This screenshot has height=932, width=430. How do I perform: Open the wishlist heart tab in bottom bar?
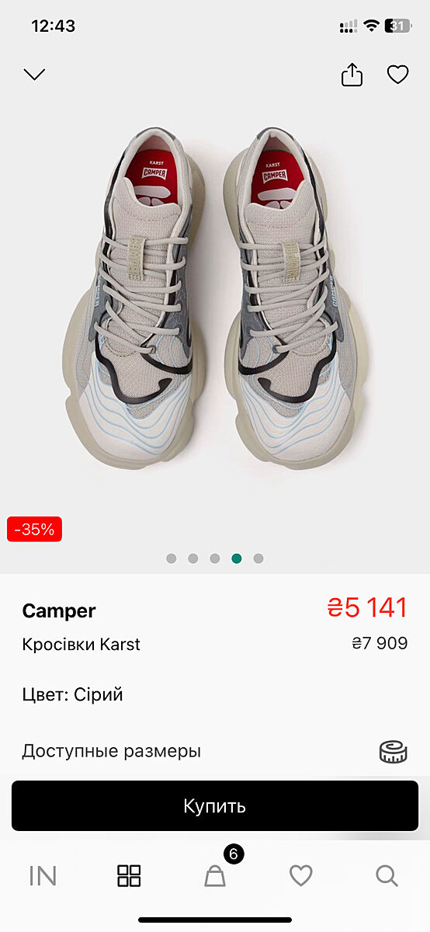[x=301, y=876]
